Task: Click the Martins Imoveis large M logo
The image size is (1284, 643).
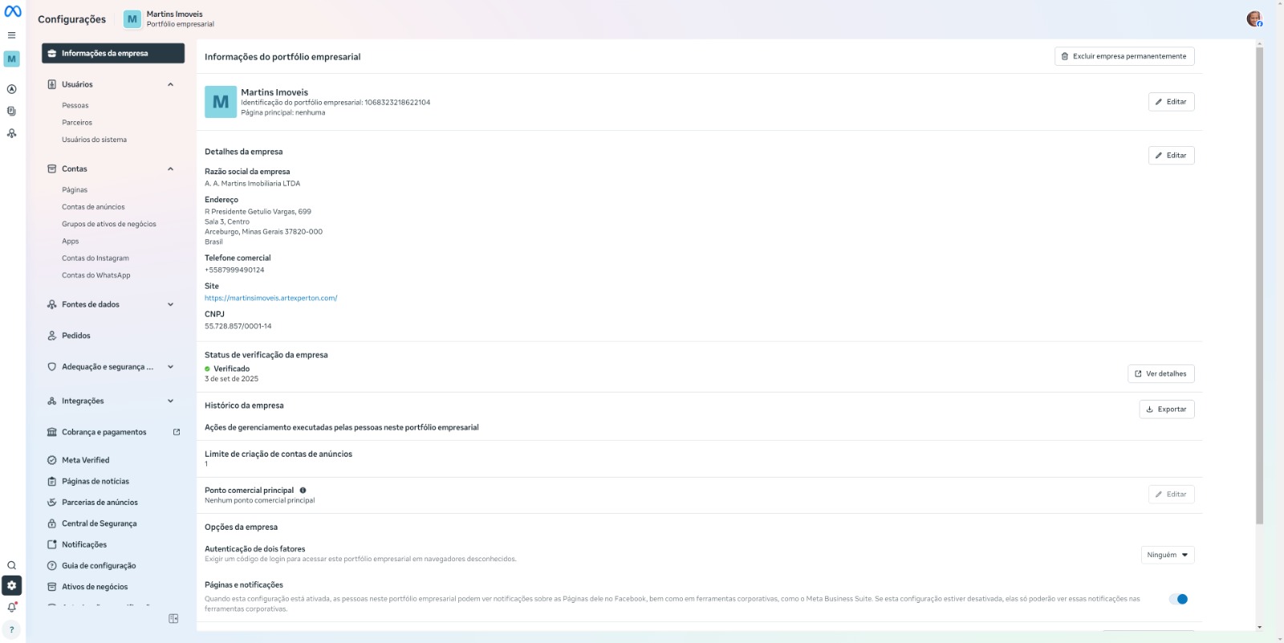Action: click(x=221, y=102)
